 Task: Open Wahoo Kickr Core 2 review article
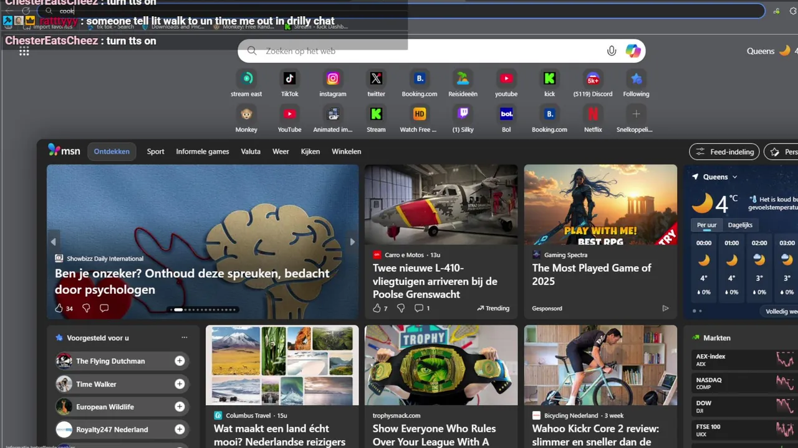(595, 435)
